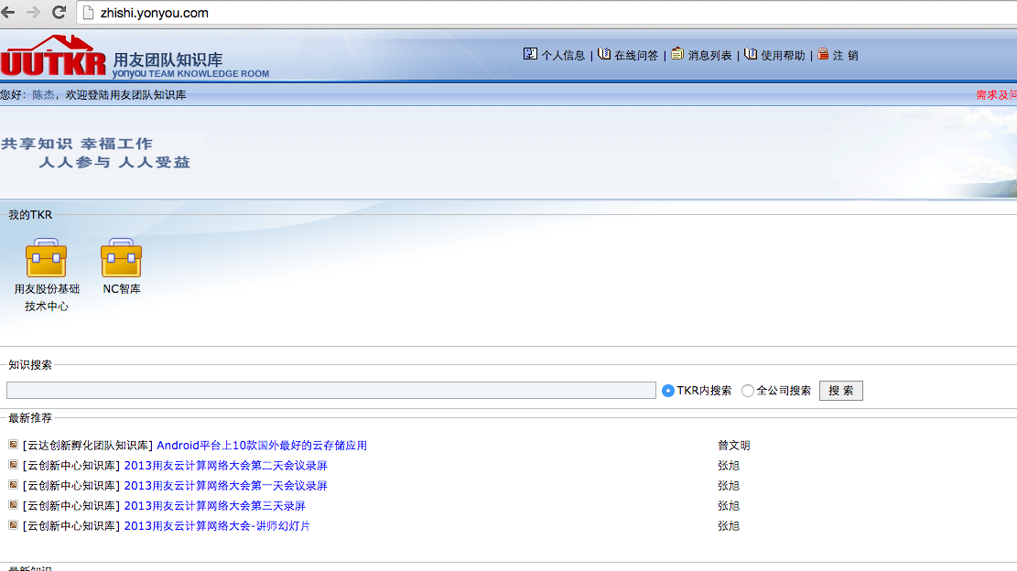Image resolution: width=1017 pixels, height=571 pixels.
Task: Click the browser forward arrow
Action: point(33,12)
